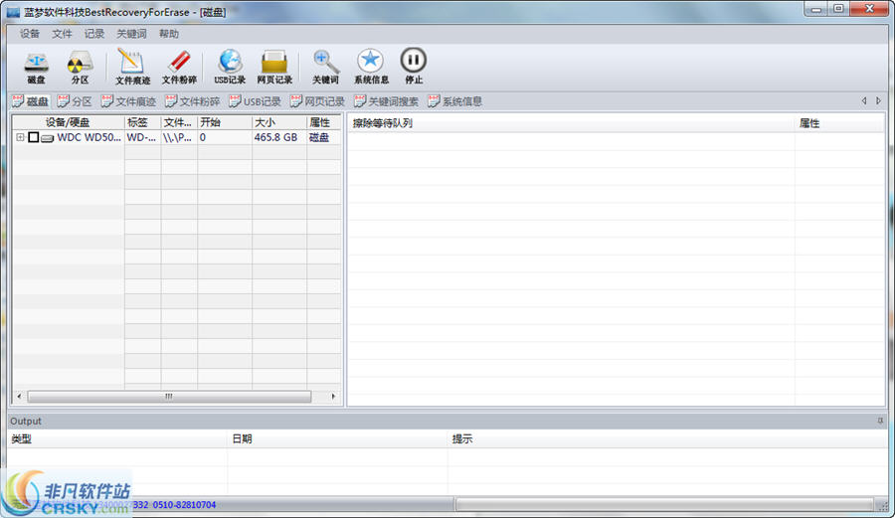Screen dimensions: 895x518
Task: Switch to the 网页记录 tab
Action: pyautogui.click(x=317, y=101)
